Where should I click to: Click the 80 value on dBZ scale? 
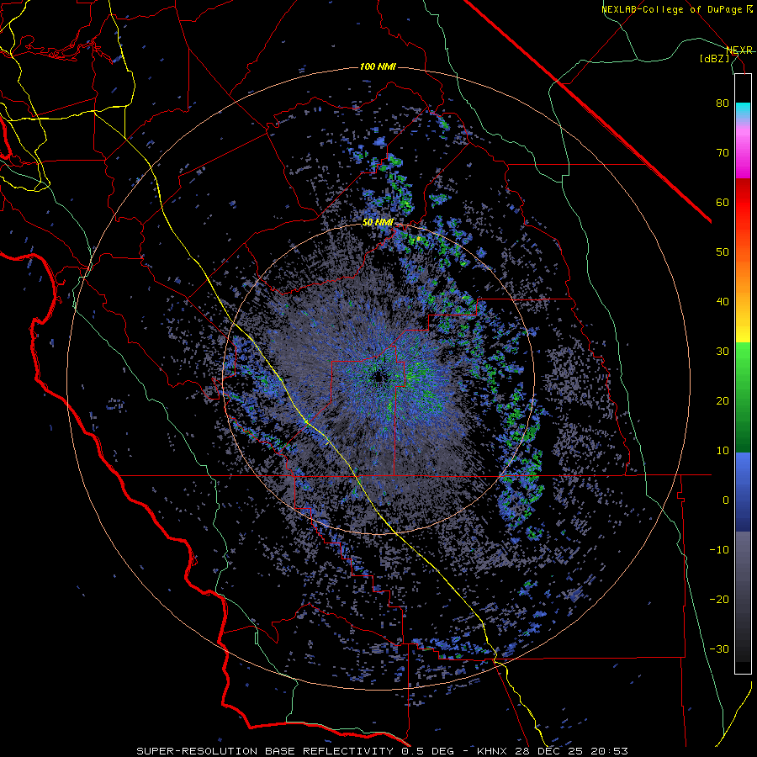pos(723,103)
